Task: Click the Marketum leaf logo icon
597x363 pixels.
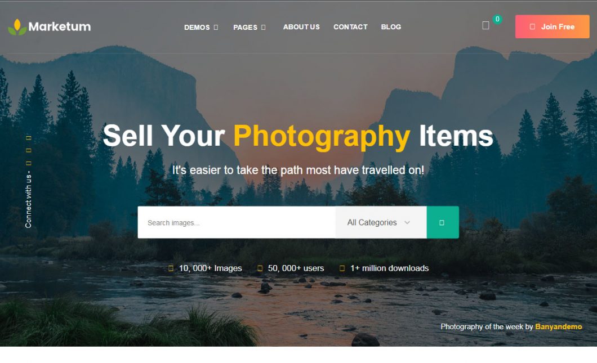Action: pos(17,27)
